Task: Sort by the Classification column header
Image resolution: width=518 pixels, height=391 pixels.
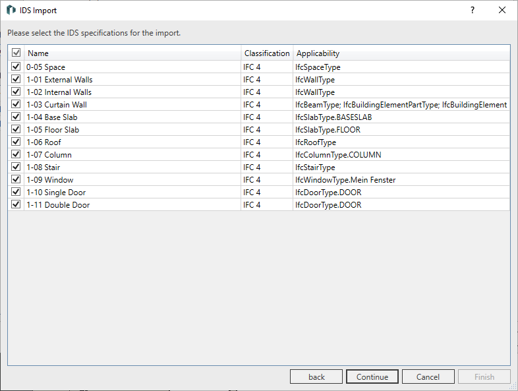Action: coord(267,53)
